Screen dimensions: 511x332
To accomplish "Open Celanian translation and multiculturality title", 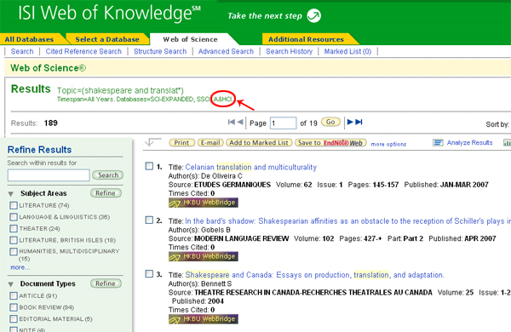I will pos(251,167).
